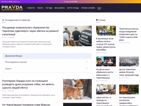Open the prosecutor's office photo thumbnail
Screen dimensions: 141x106
tap(77, 36)
